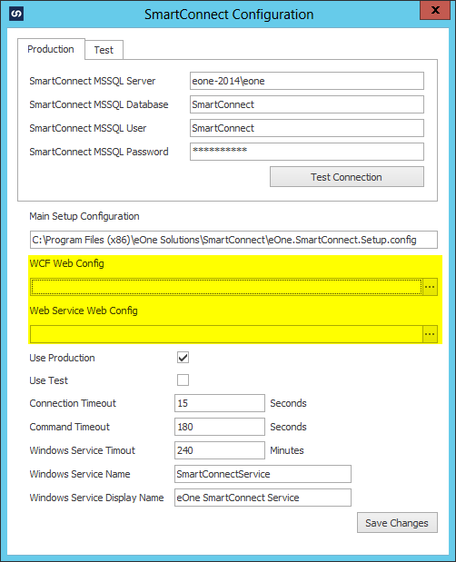This screenshot has height=562, width=456.
Task: Click the 'Command Timeout' label
Action: click(70, 427)
